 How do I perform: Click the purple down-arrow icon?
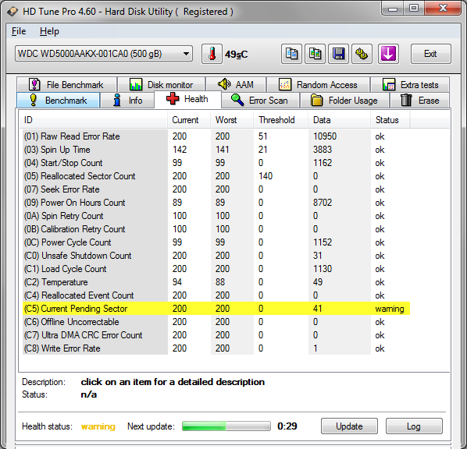[x=388, y=54]
